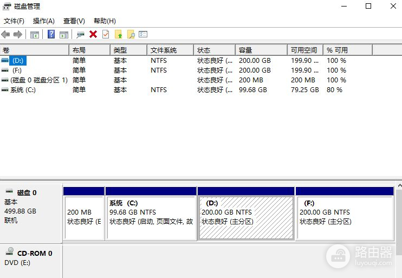
Task: Click the properties checkmark page icon
Action: pyautogui.click(x=106, y=35)
